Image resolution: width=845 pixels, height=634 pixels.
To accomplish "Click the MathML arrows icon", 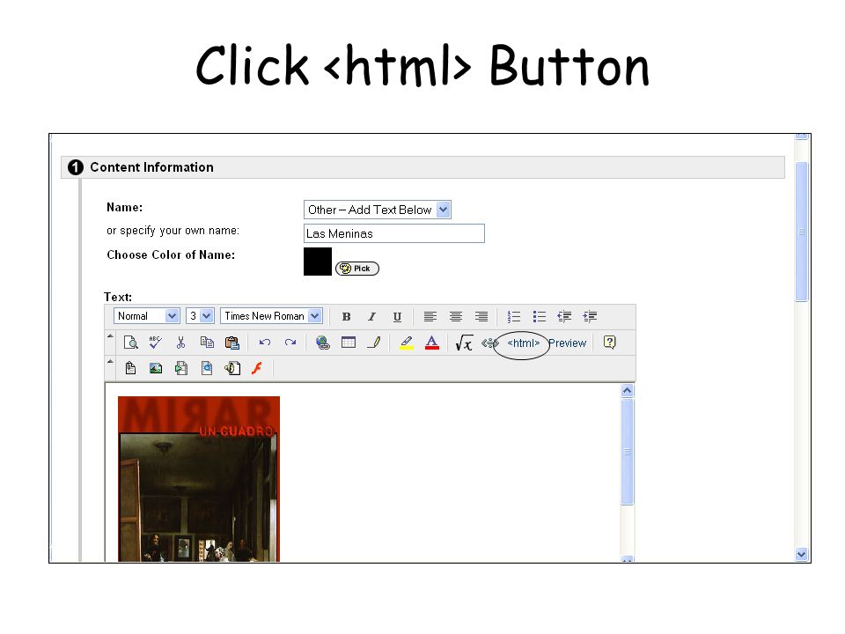I will coord(489,343).
